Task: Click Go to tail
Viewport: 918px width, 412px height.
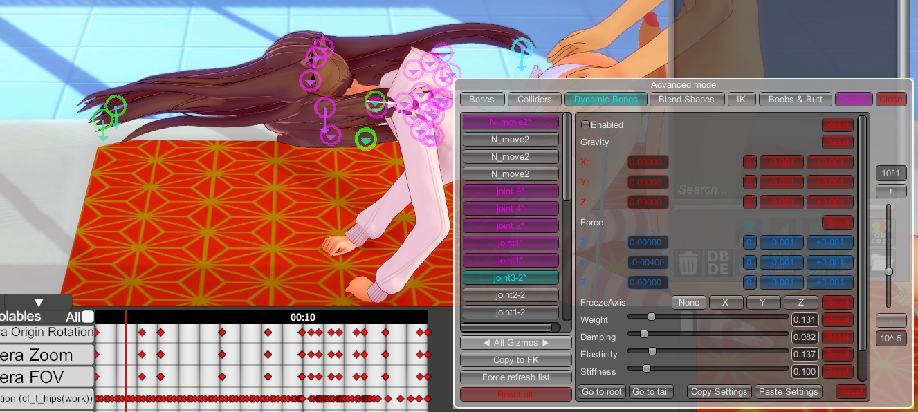Action: coord(652,392)
